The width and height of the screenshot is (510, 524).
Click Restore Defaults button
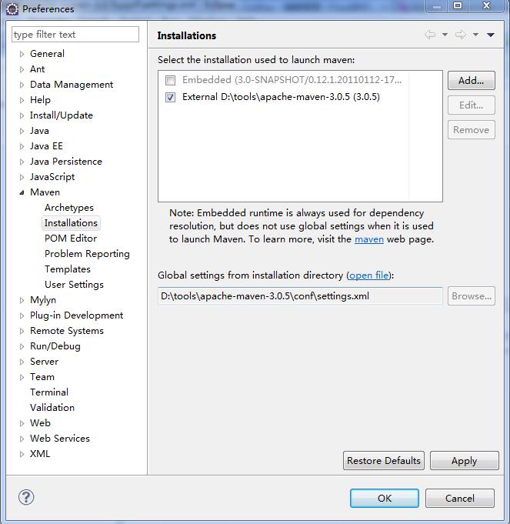pos(384,460)
